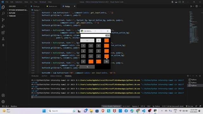Image resolution: width=203 pixels, height=114 pixels.
Task: Open the new terminal profile dropdown arrow
Action: click(190, 76)
